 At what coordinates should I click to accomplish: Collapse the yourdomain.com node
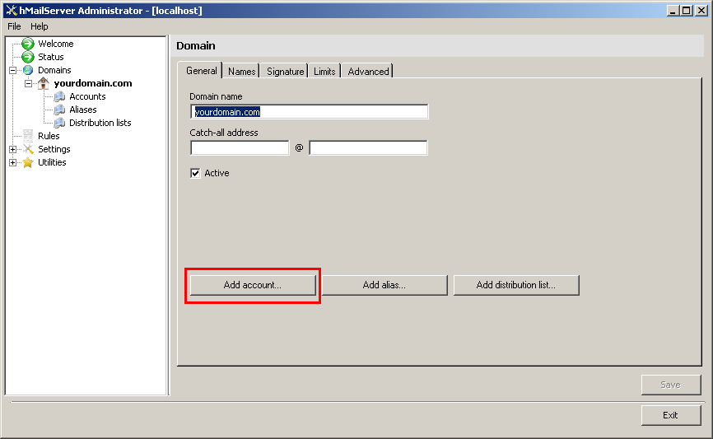point(28,84)
